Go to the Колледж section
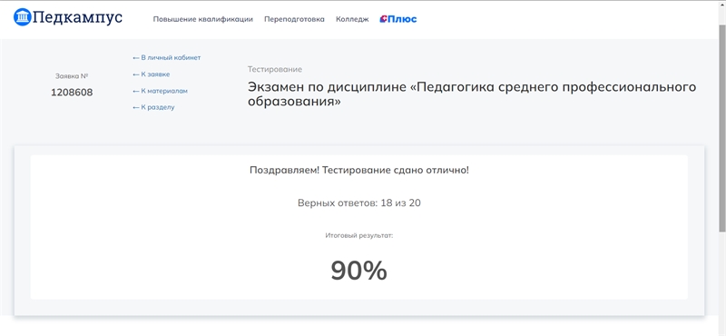726x336 pixels. 352,19
